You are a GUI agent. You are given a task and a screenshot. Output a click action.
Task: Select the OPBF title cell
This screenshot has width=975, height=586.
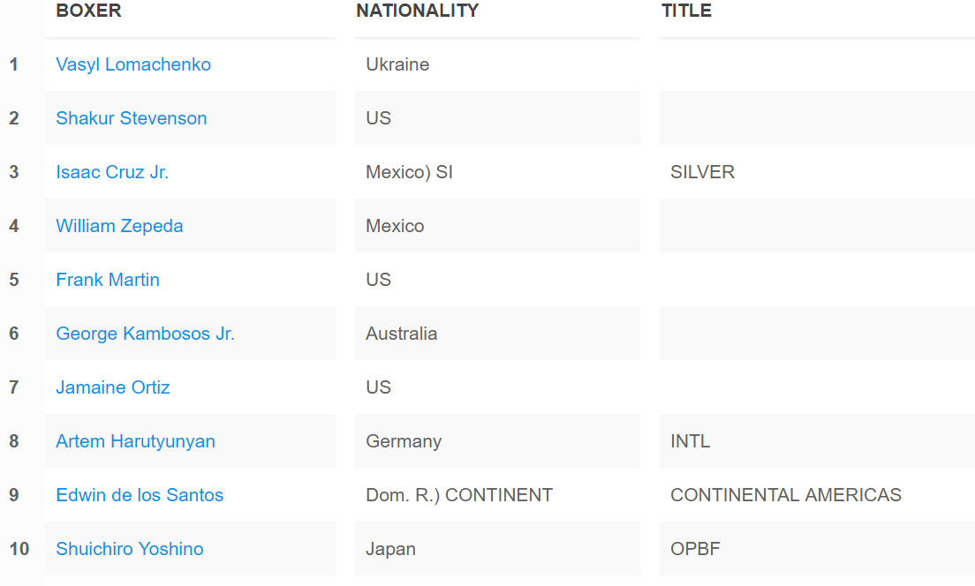tap(695, 549)
